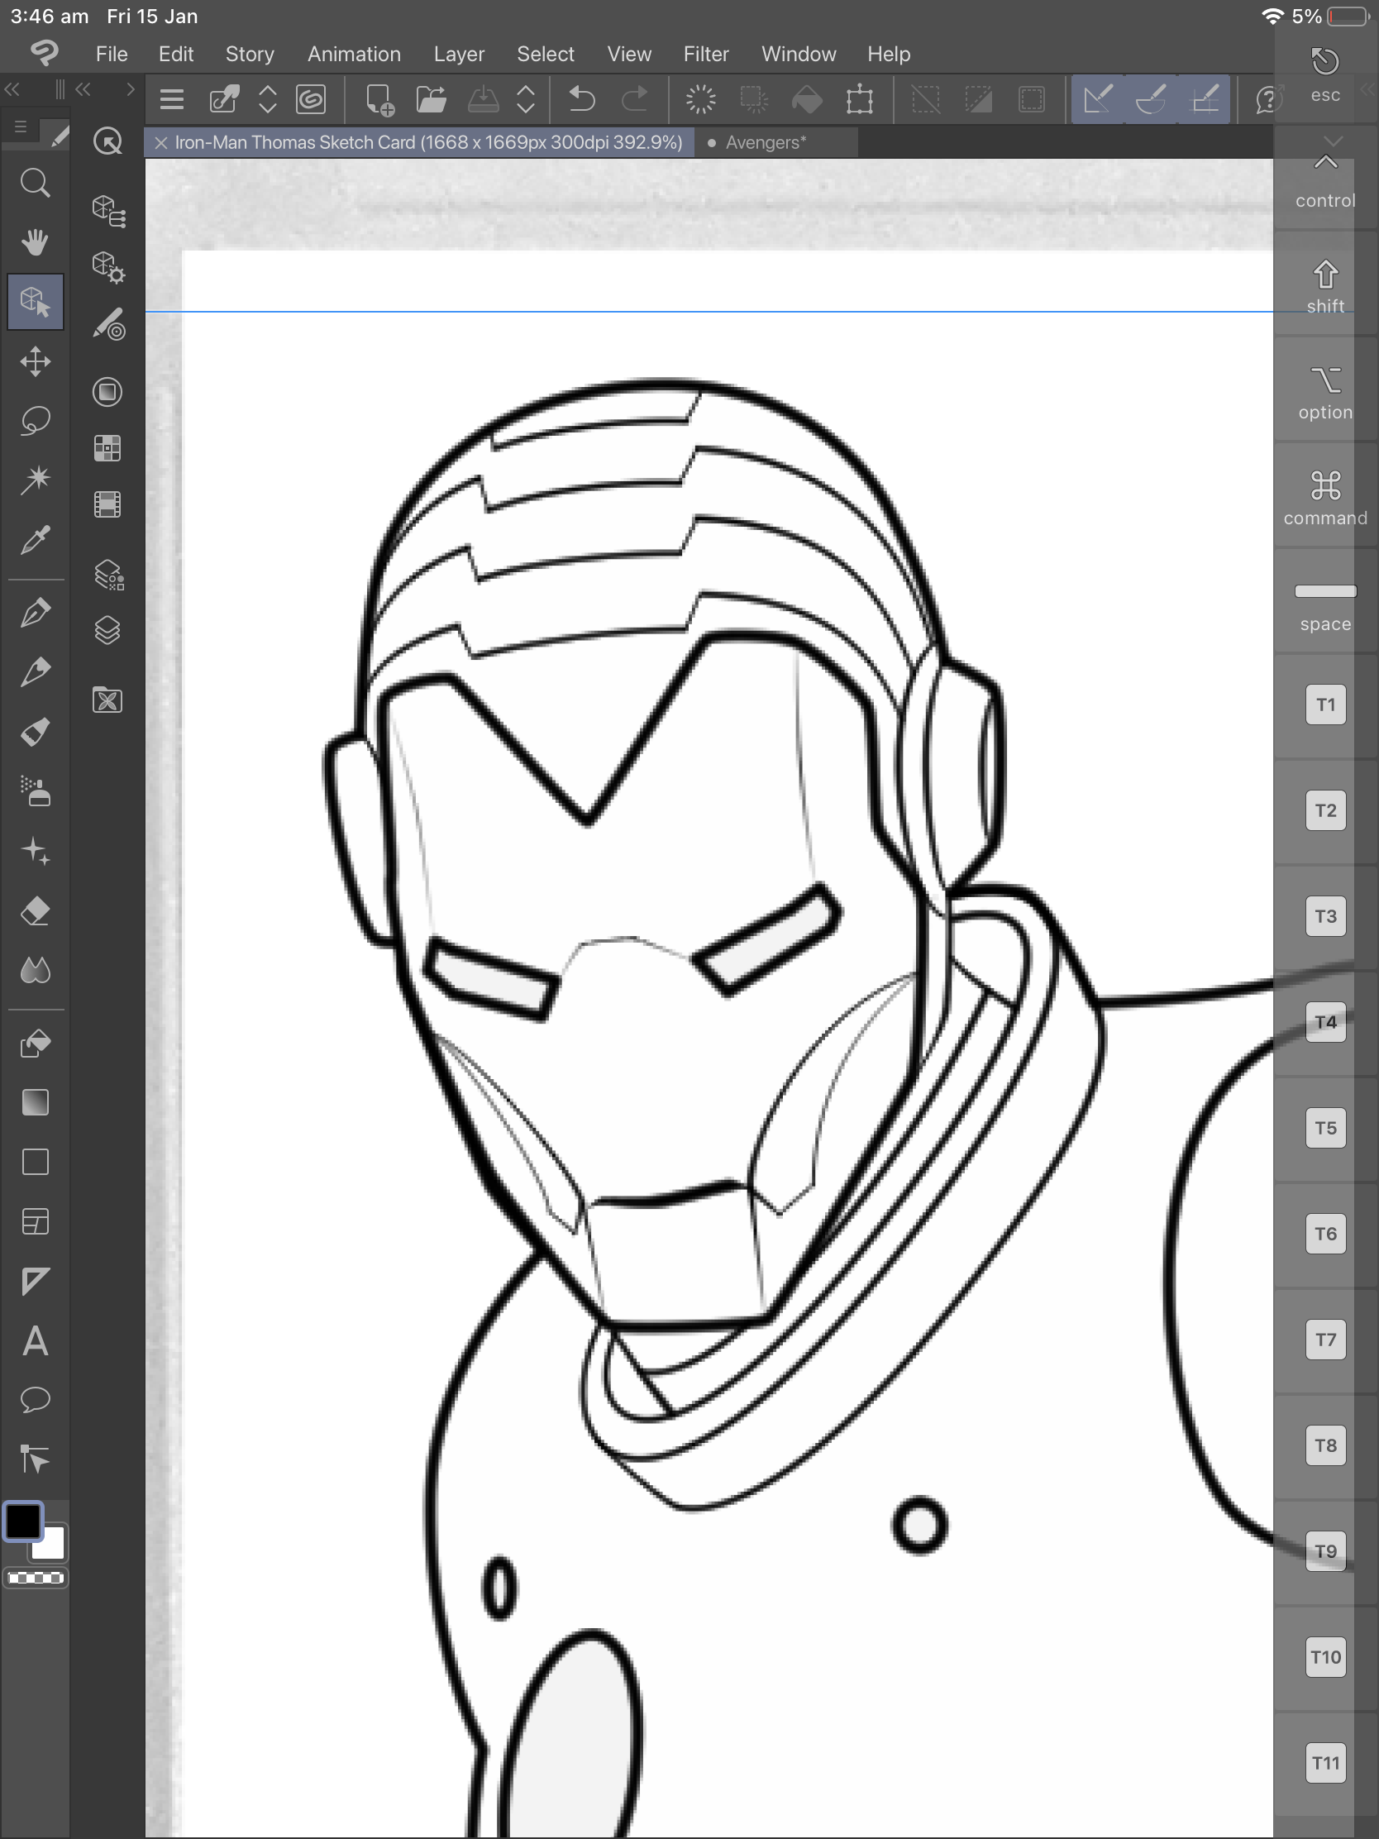Toggle Snap to Ruler
This screenshot has width=1379, height=1839.
point(1097,100)
